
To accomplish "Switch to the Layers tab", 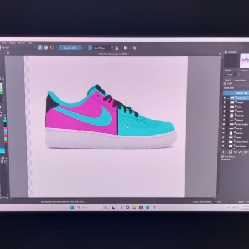I will [227, 80].
